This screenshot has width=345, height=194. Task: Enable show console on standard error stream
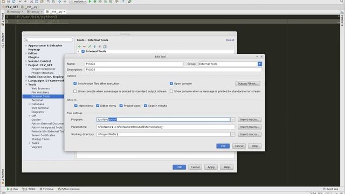click(171, 91)
